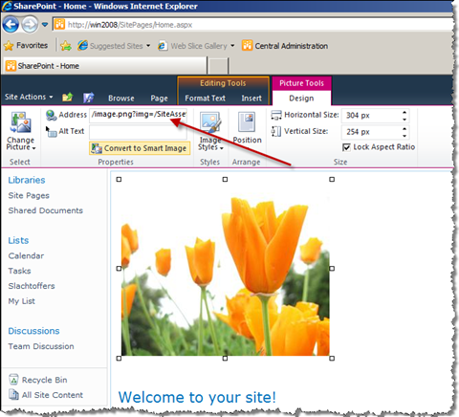The height and width of the screenshot is (417, 459).
Task: Click the browser Back arrow button
Action: (x=11, y=25)
